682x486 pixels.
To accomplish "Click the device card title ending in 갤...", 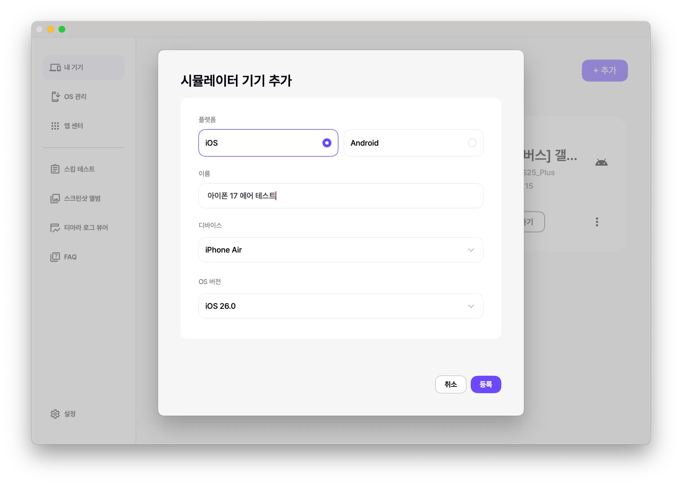I will tap(550, 156).
